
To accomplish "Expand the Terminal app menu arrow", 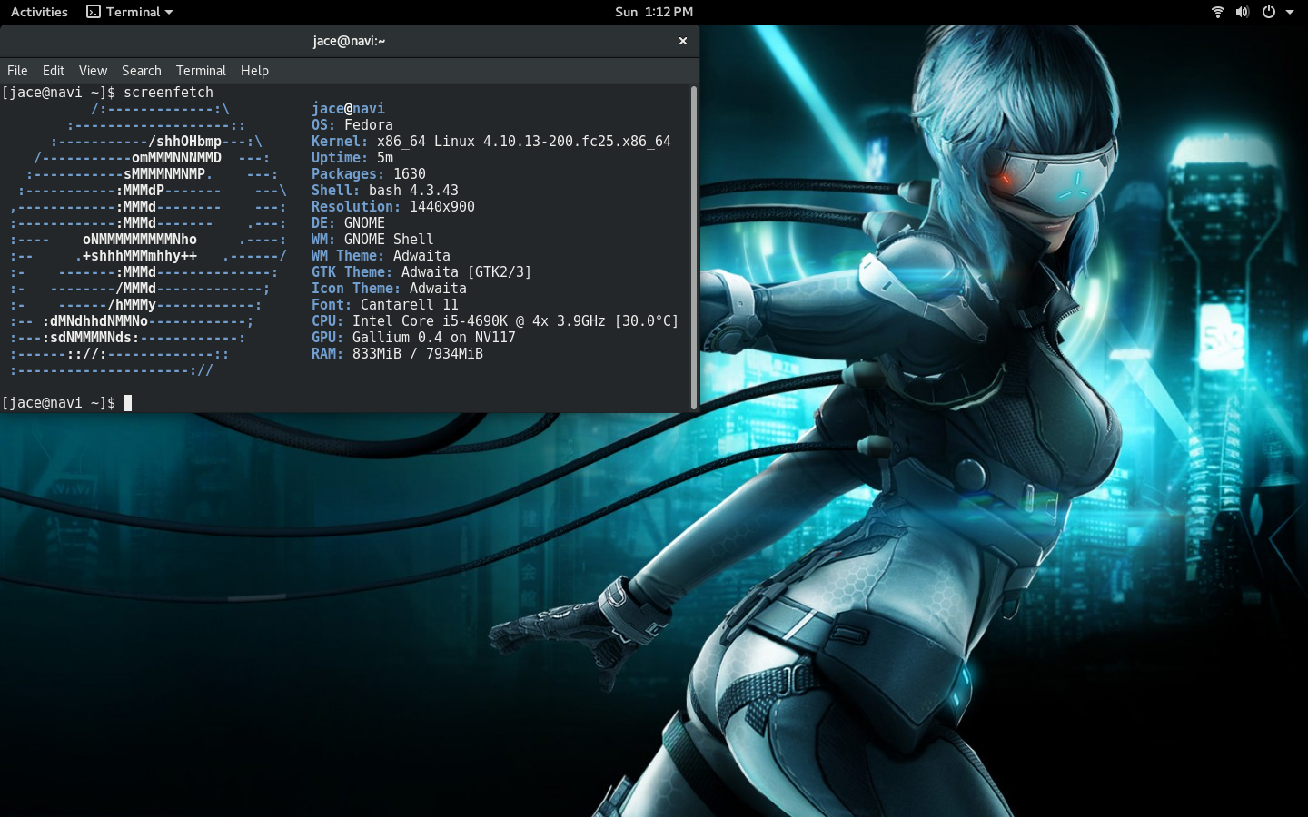I will click(169, 13).
